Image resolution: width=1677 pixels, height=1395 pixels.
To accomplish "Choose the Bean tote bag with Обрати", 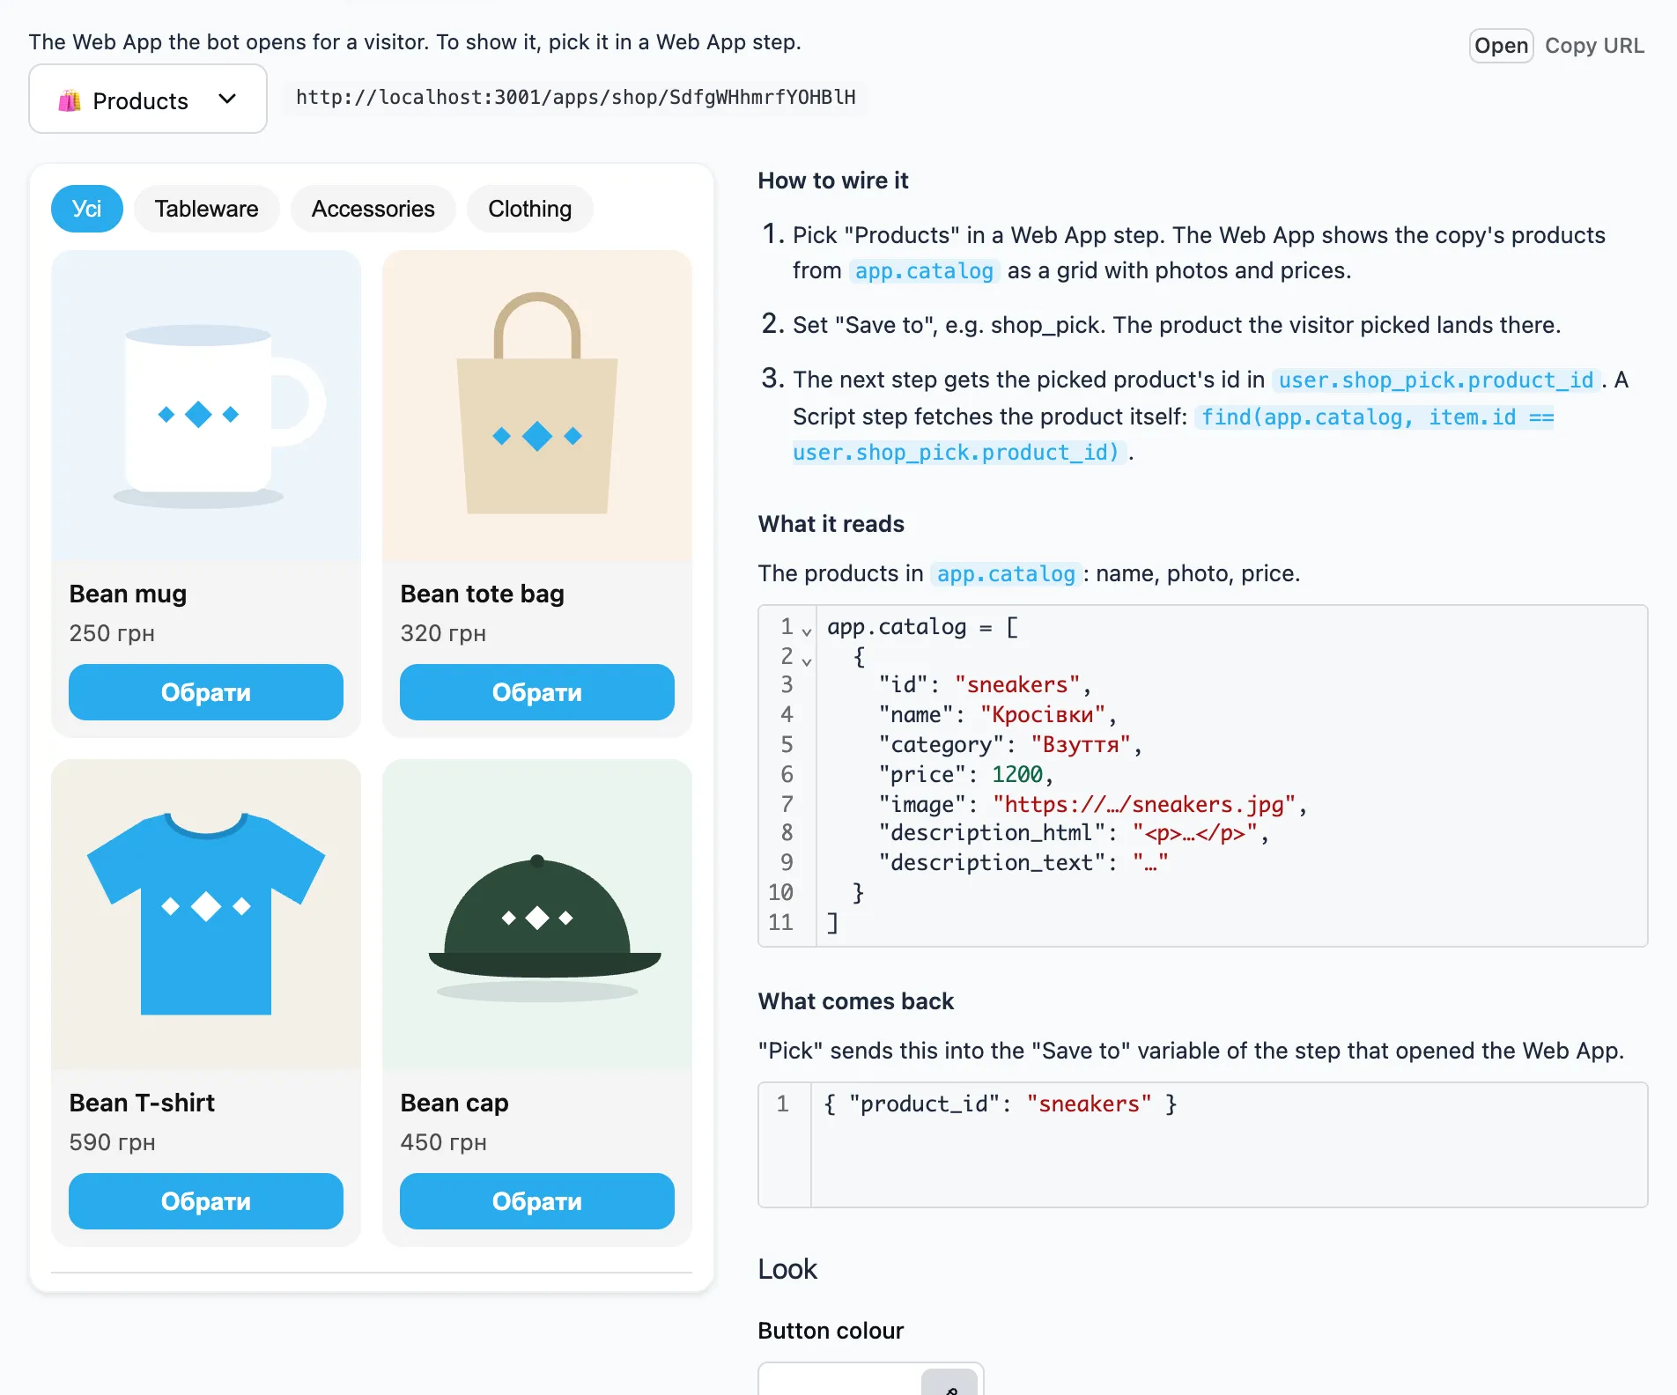I will click(x=537, y=692).
